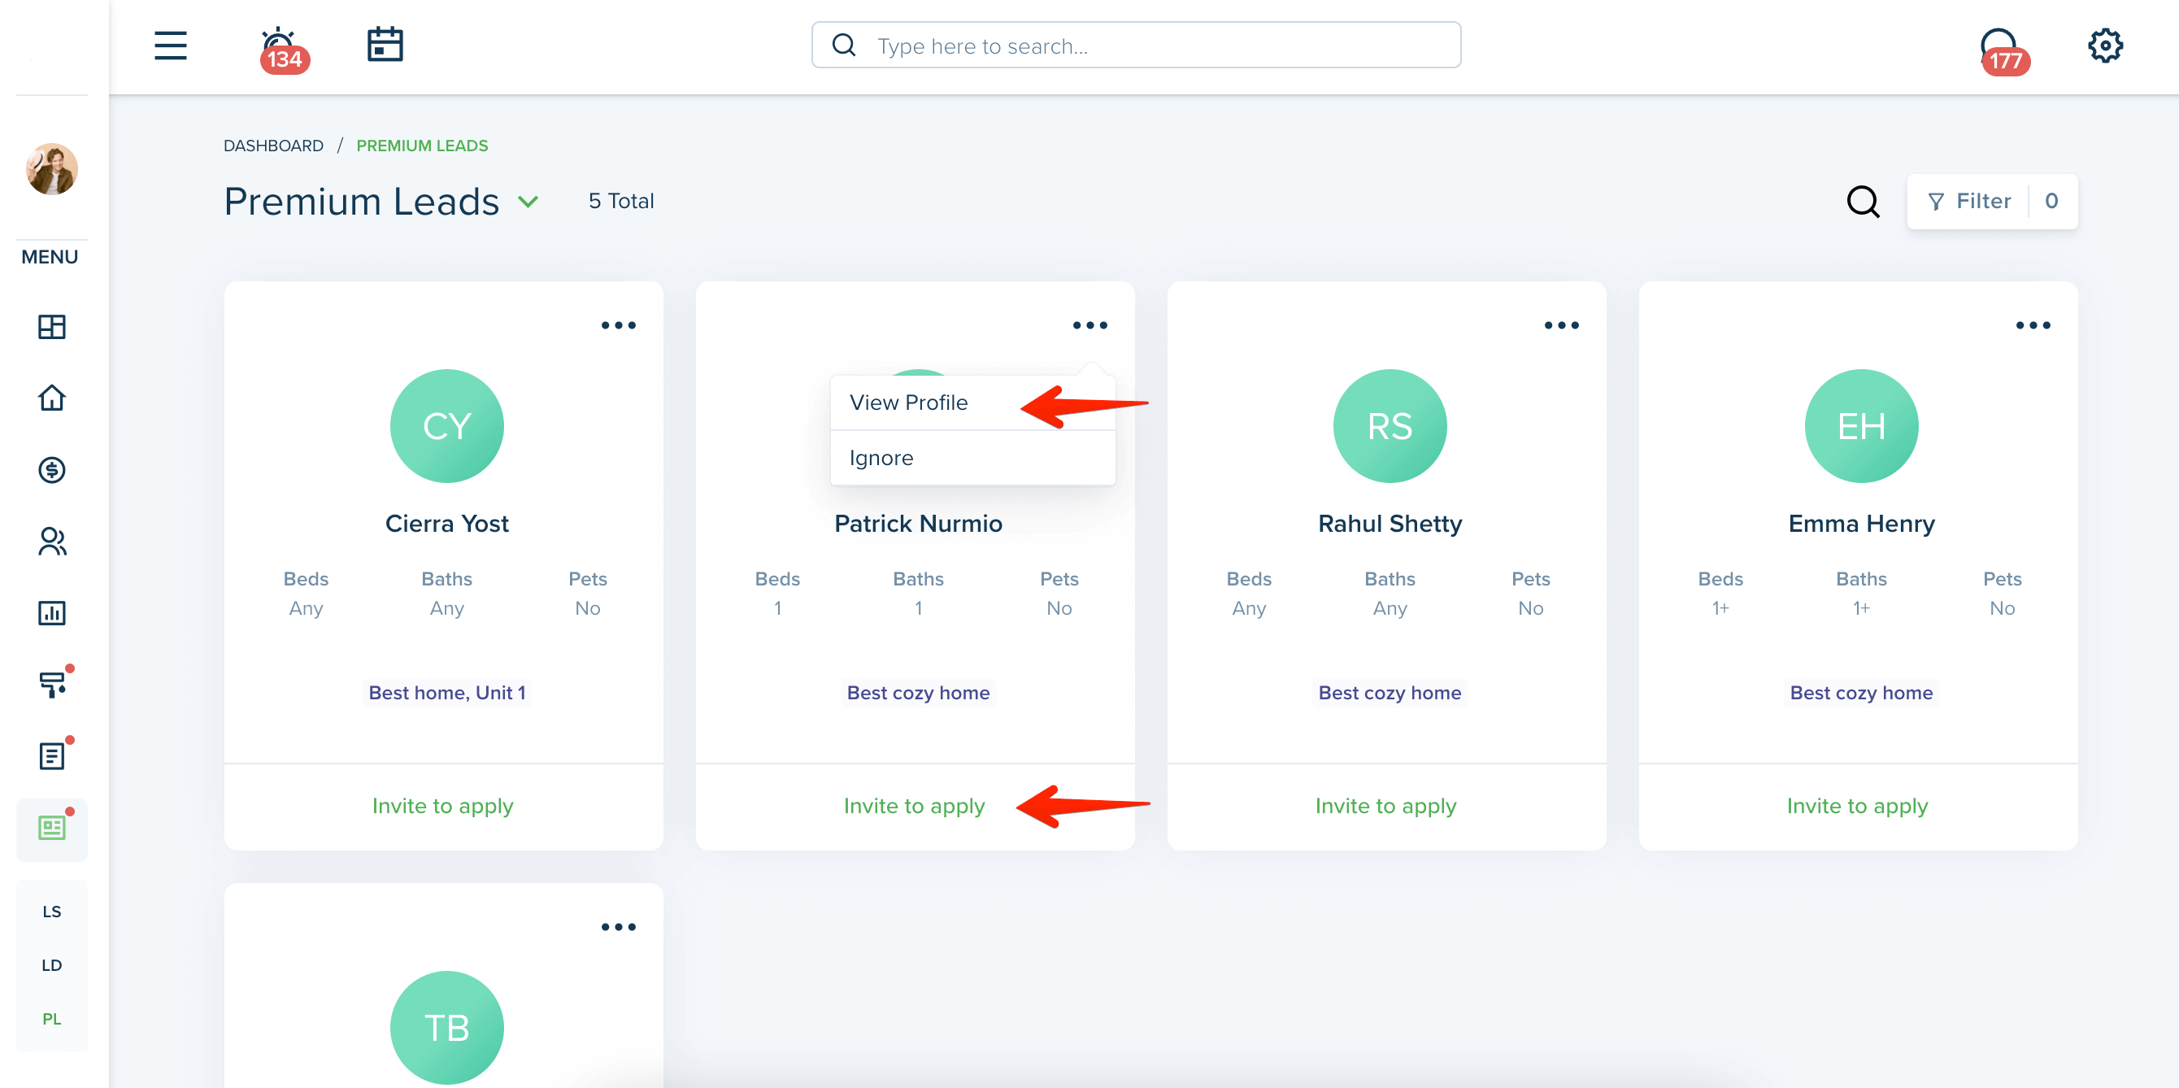This screenshot has width=2179, height=1088.
Task: Go to the dashboard grid icon in sidebar
Action: point(51,327)
